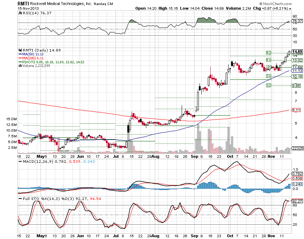Click the High 15.16 value in the header
The image size is (304, 239).
(x=168, y=8)
